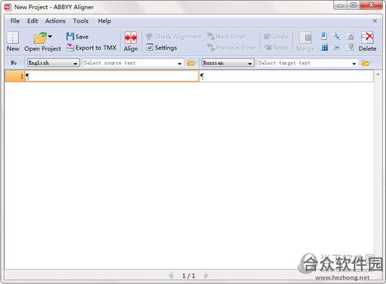Viewport: 386px width, 284px height.
Task: Click the blue grid toolbar icon
Action: [x=324, y=47]
